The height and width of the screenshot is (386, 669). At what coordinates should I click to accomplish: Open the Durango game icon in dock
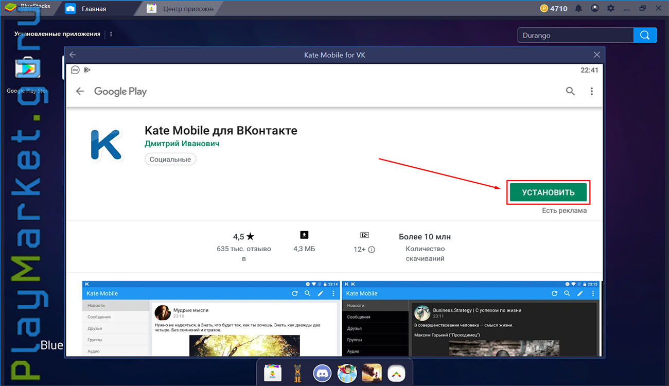372,372
